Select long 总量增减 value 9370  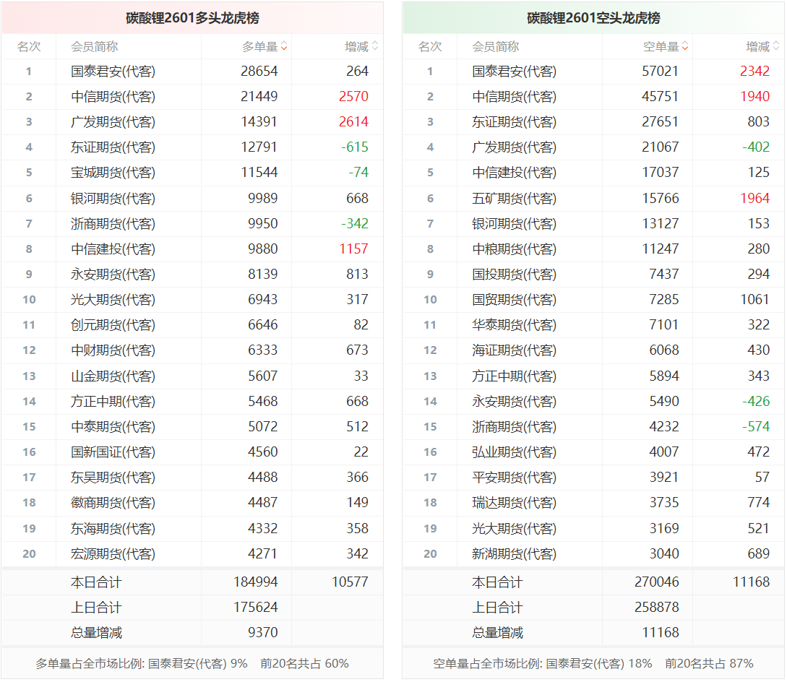(x=262, y=632)
